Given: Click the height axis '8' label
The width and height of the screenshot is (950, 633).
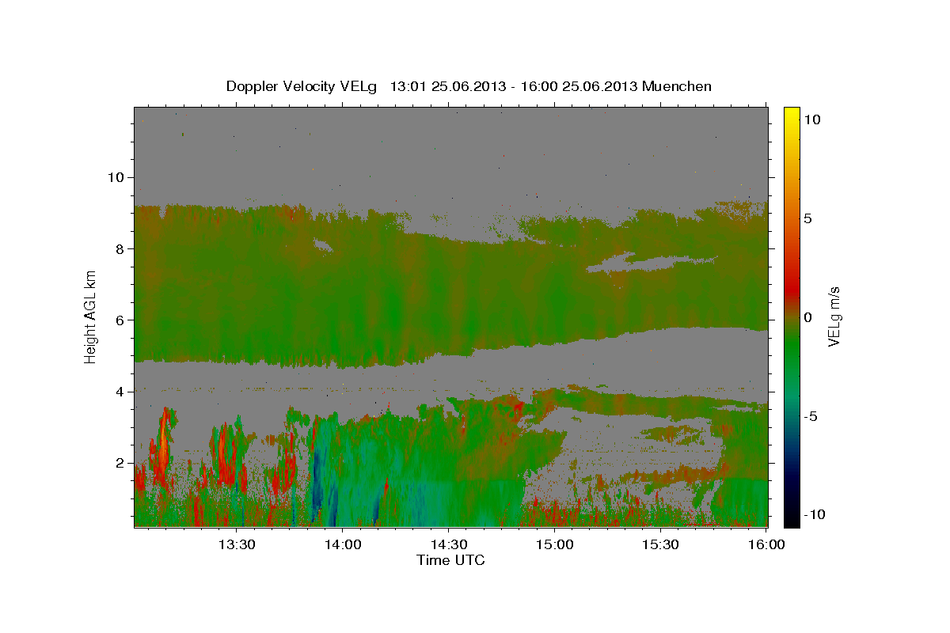Looking at the screenshot, I should click(x=121, y=248).
